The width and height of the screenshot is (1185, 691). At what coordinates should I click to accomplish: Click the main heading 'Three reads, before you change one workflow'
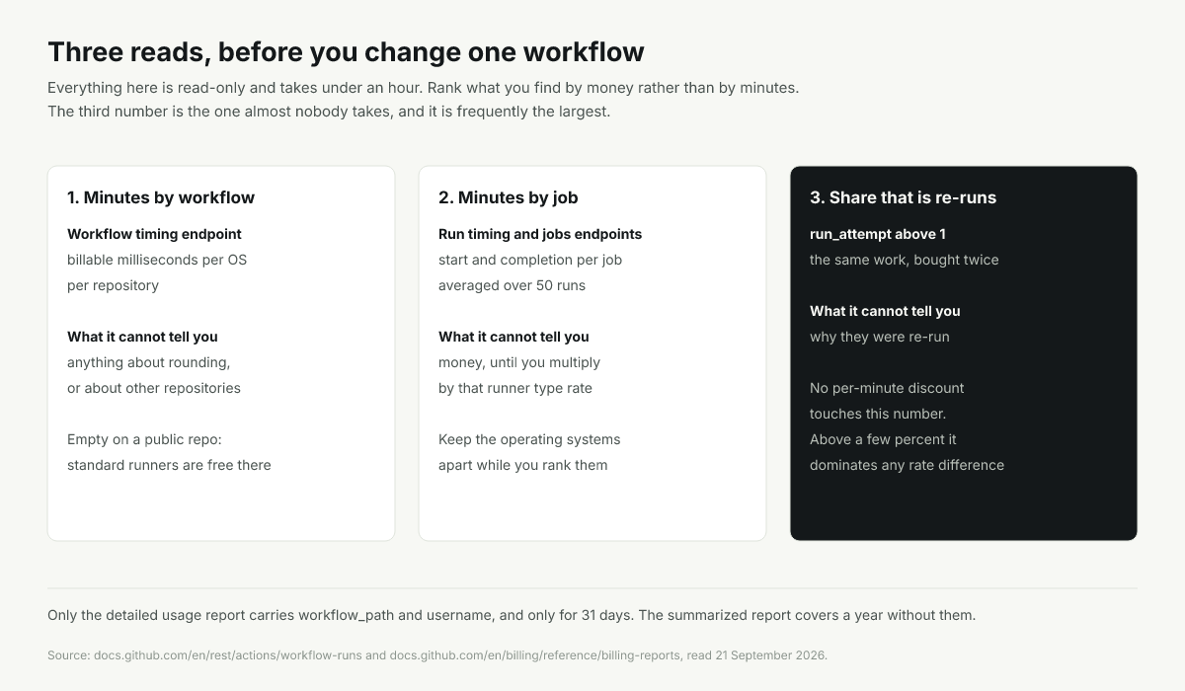pyautogui.click(x=346, y=51)
